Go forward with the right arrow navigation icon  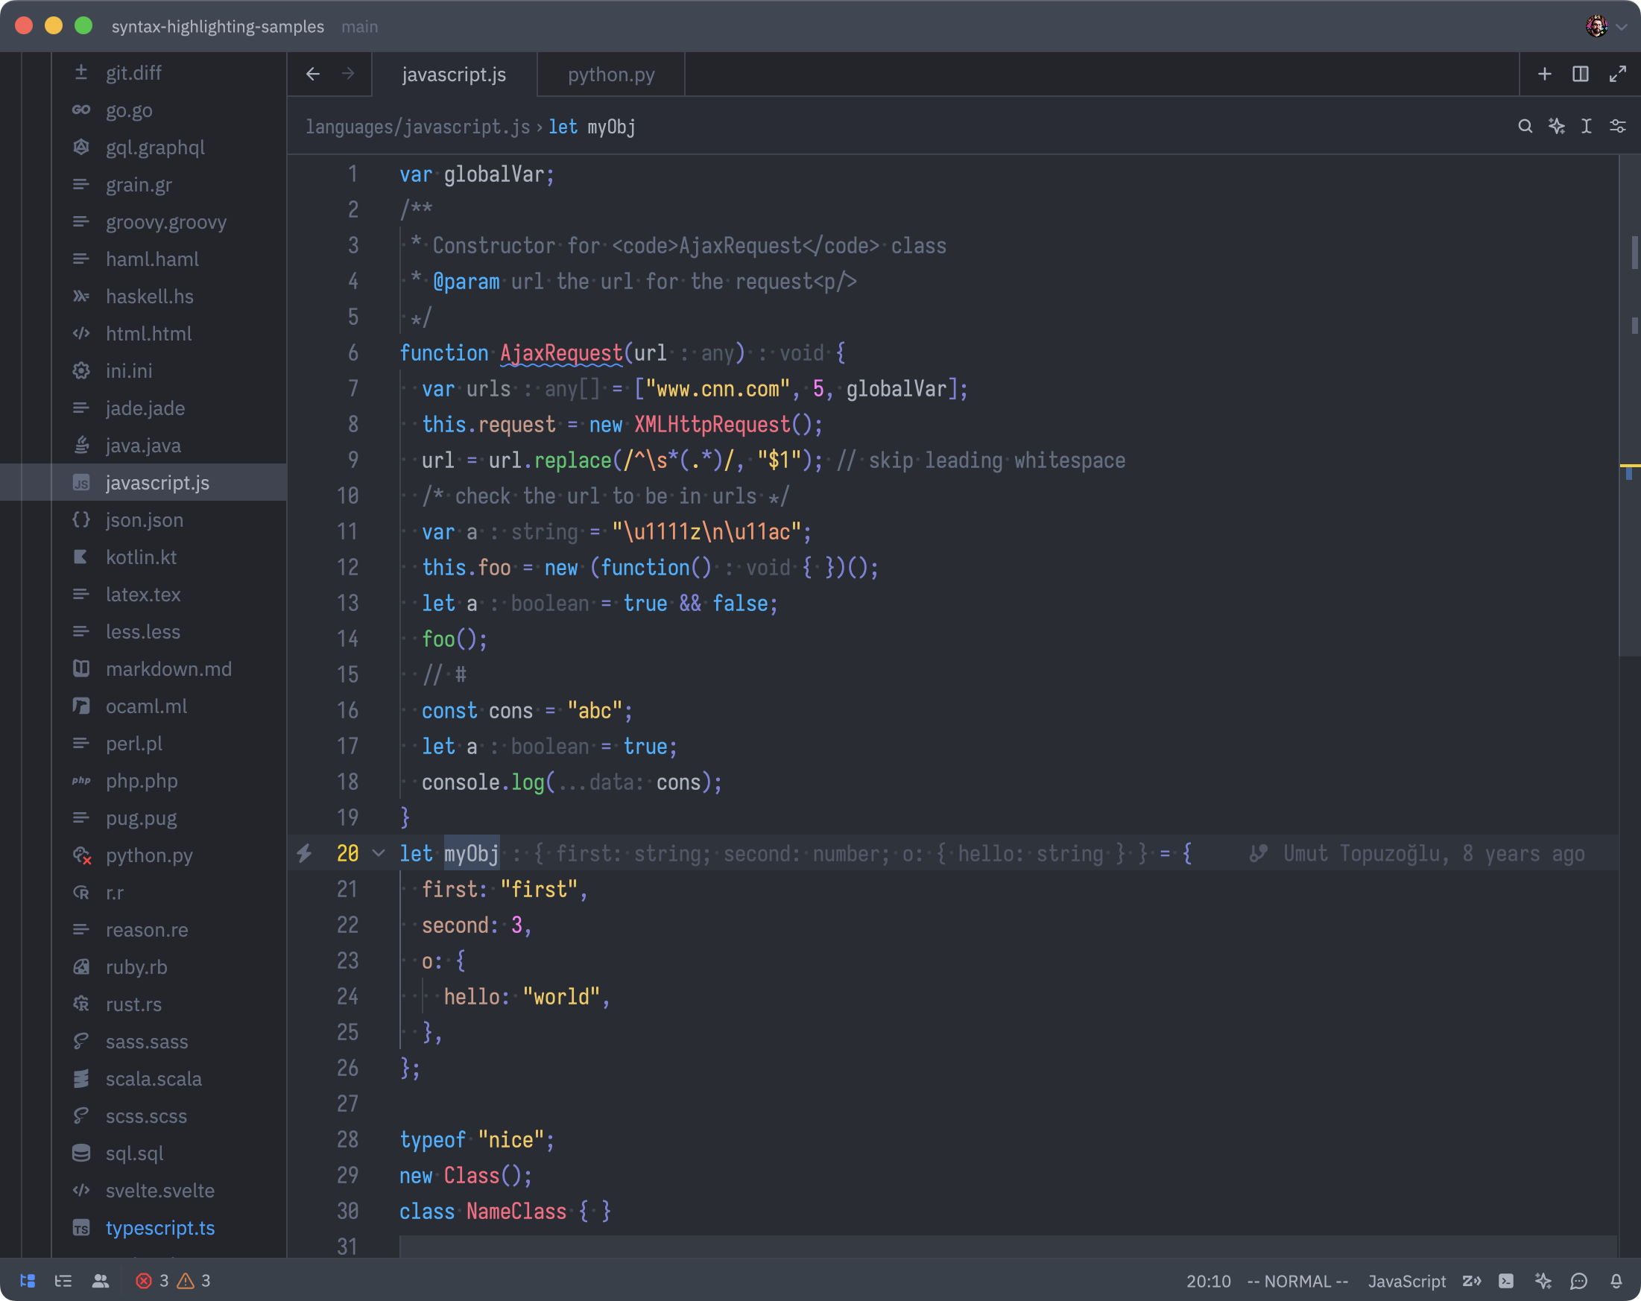coord(348,74)
